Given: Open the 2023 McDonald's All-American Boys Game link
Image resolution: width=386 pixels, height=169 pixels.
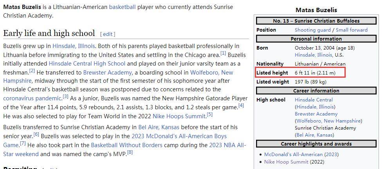Looking at the screenshot, I should pyautogui.click(x=179, y=136).
